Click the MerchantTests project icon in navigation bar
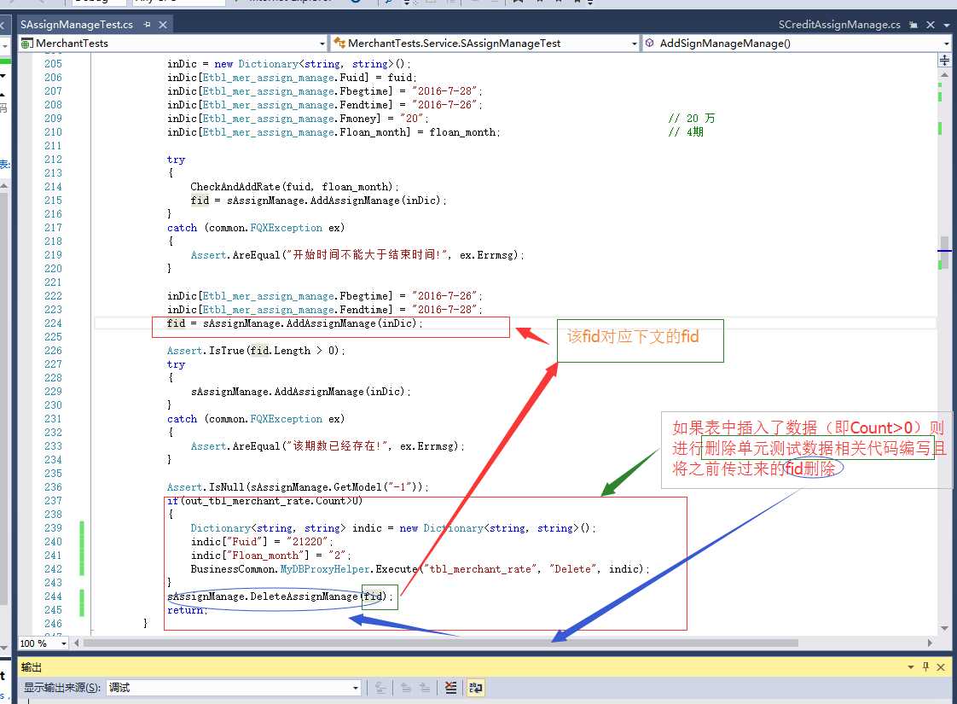 pos(26,44)
